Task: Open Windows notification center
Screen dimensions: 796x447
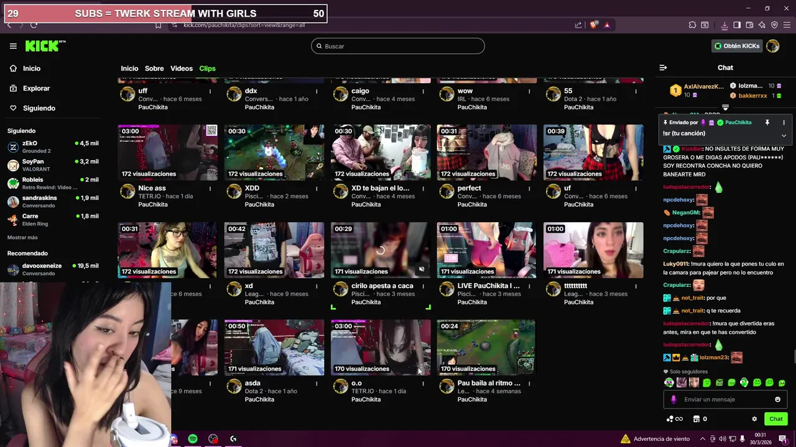Action: tap(783, 439)
